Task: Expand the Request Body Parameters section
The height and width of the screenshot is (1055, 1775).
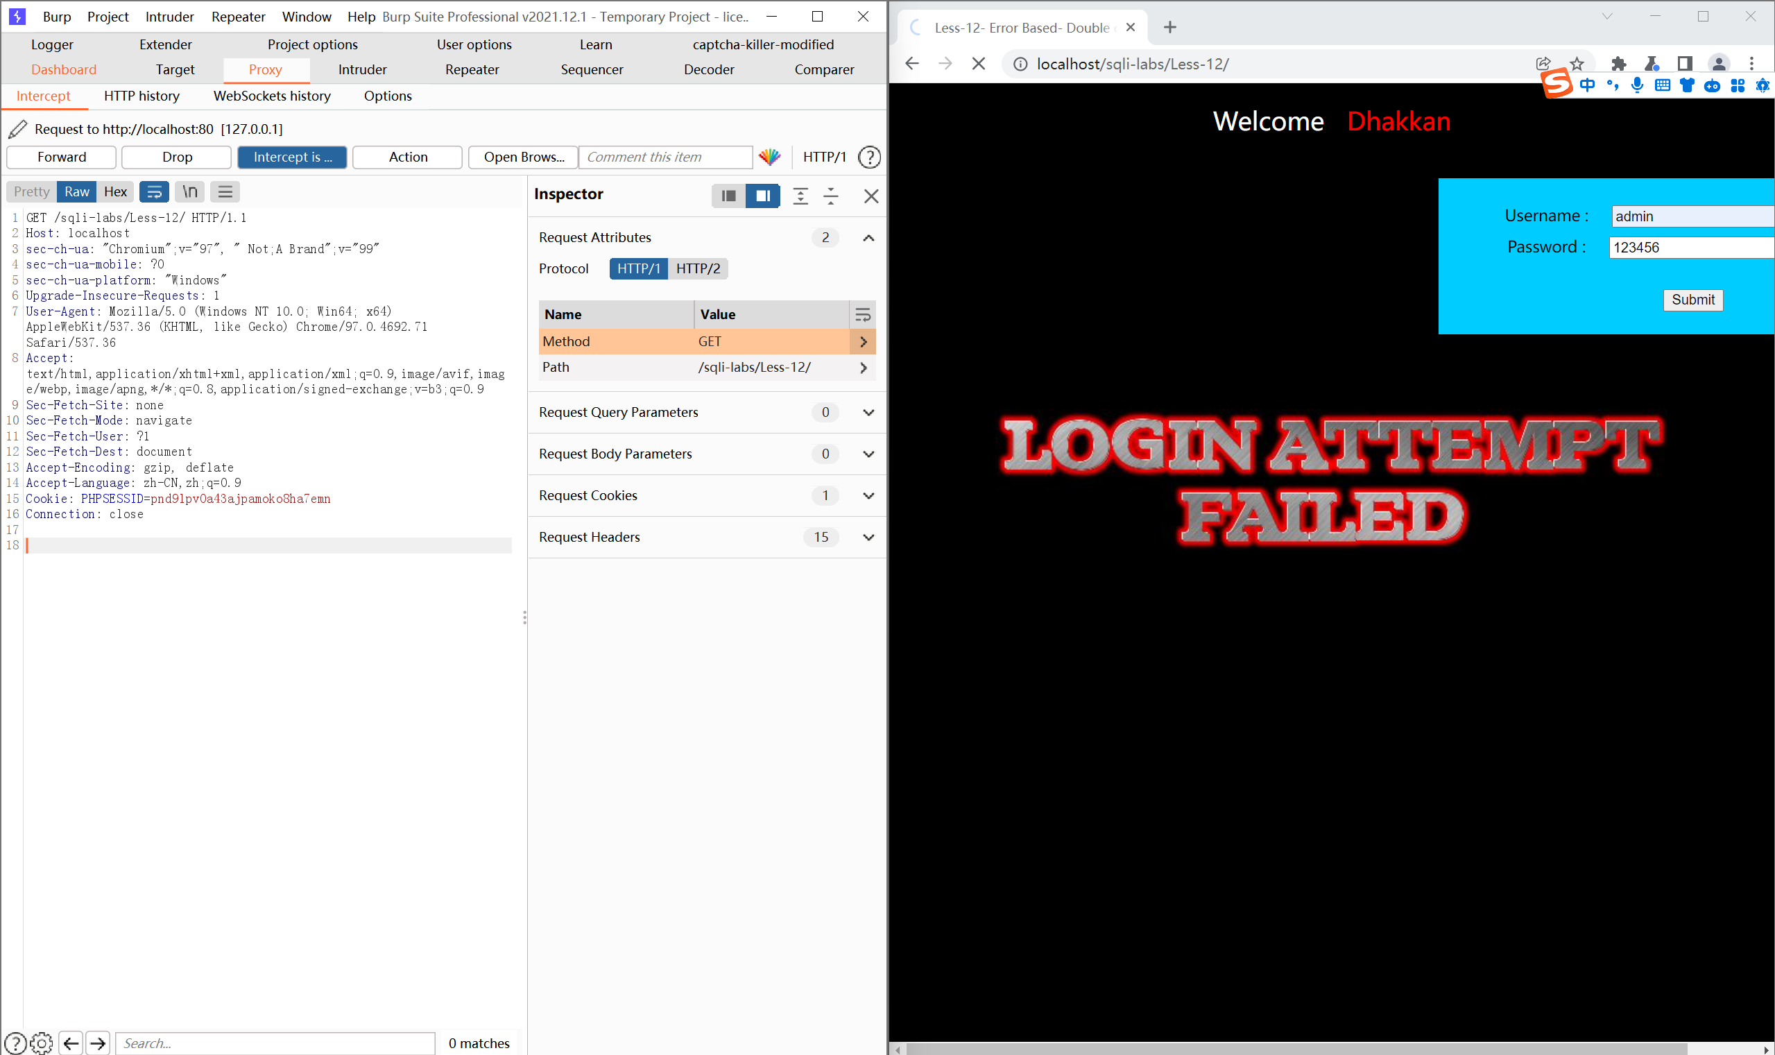Action: point(868,454)
